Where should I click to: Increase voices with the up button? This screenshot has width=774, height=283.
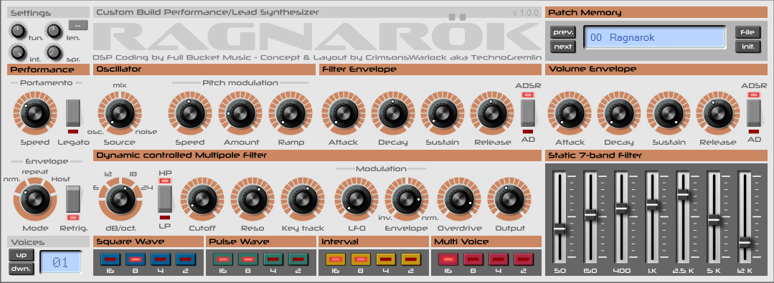click(22, 255)
